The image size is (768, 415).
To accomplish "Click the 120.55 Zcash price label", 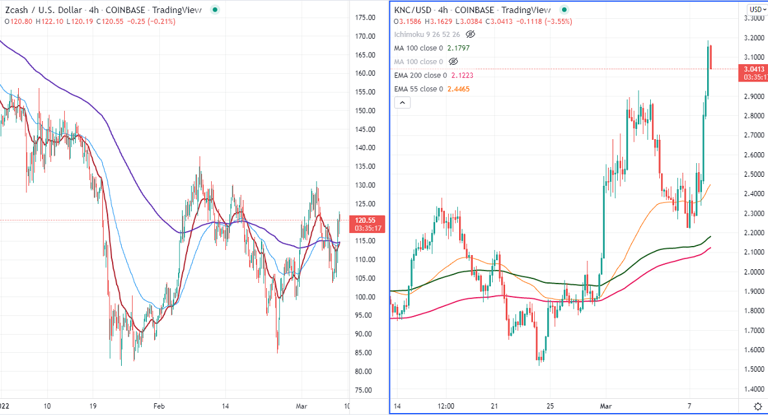I will (367, 219).
